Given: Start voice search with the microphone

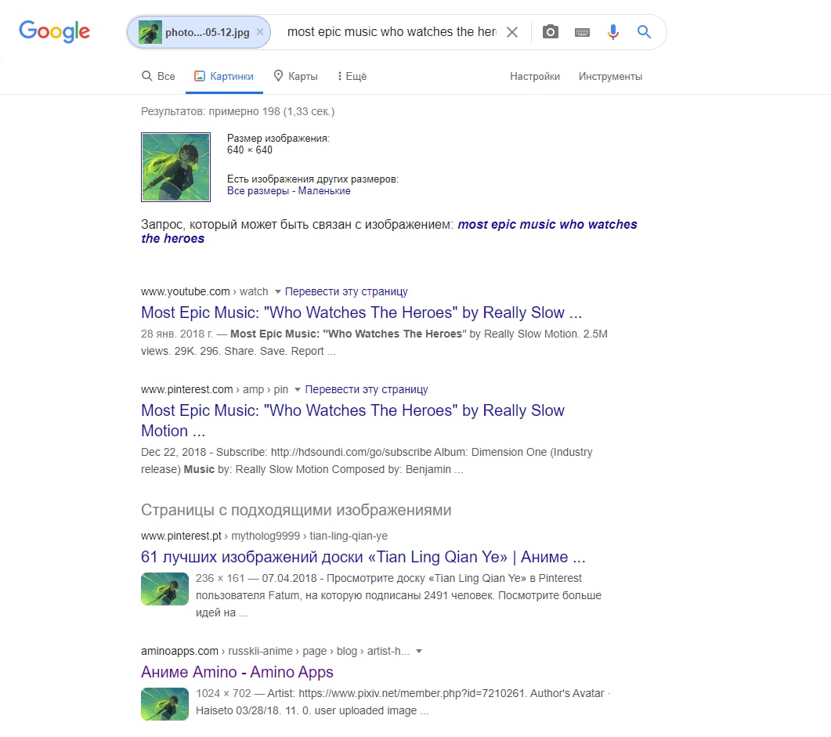Looking at the screenshot, I should point(613,32).
